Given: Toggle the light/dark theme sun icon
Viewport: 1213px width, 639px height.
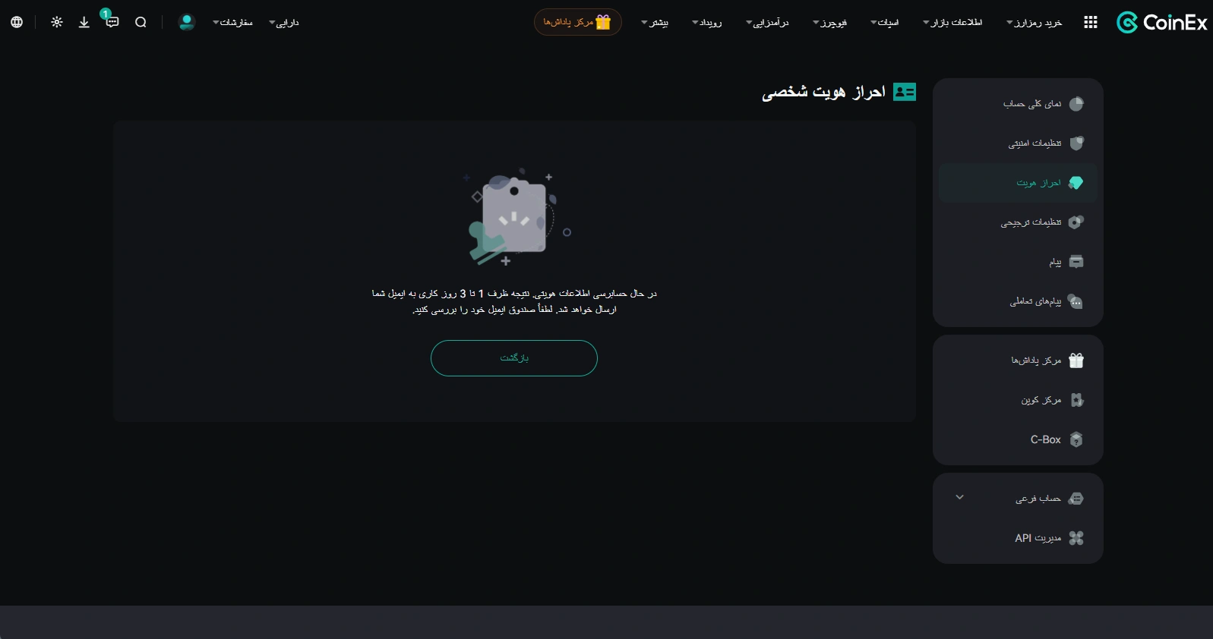Looking at the screenshot, I should tap(57, 23).
